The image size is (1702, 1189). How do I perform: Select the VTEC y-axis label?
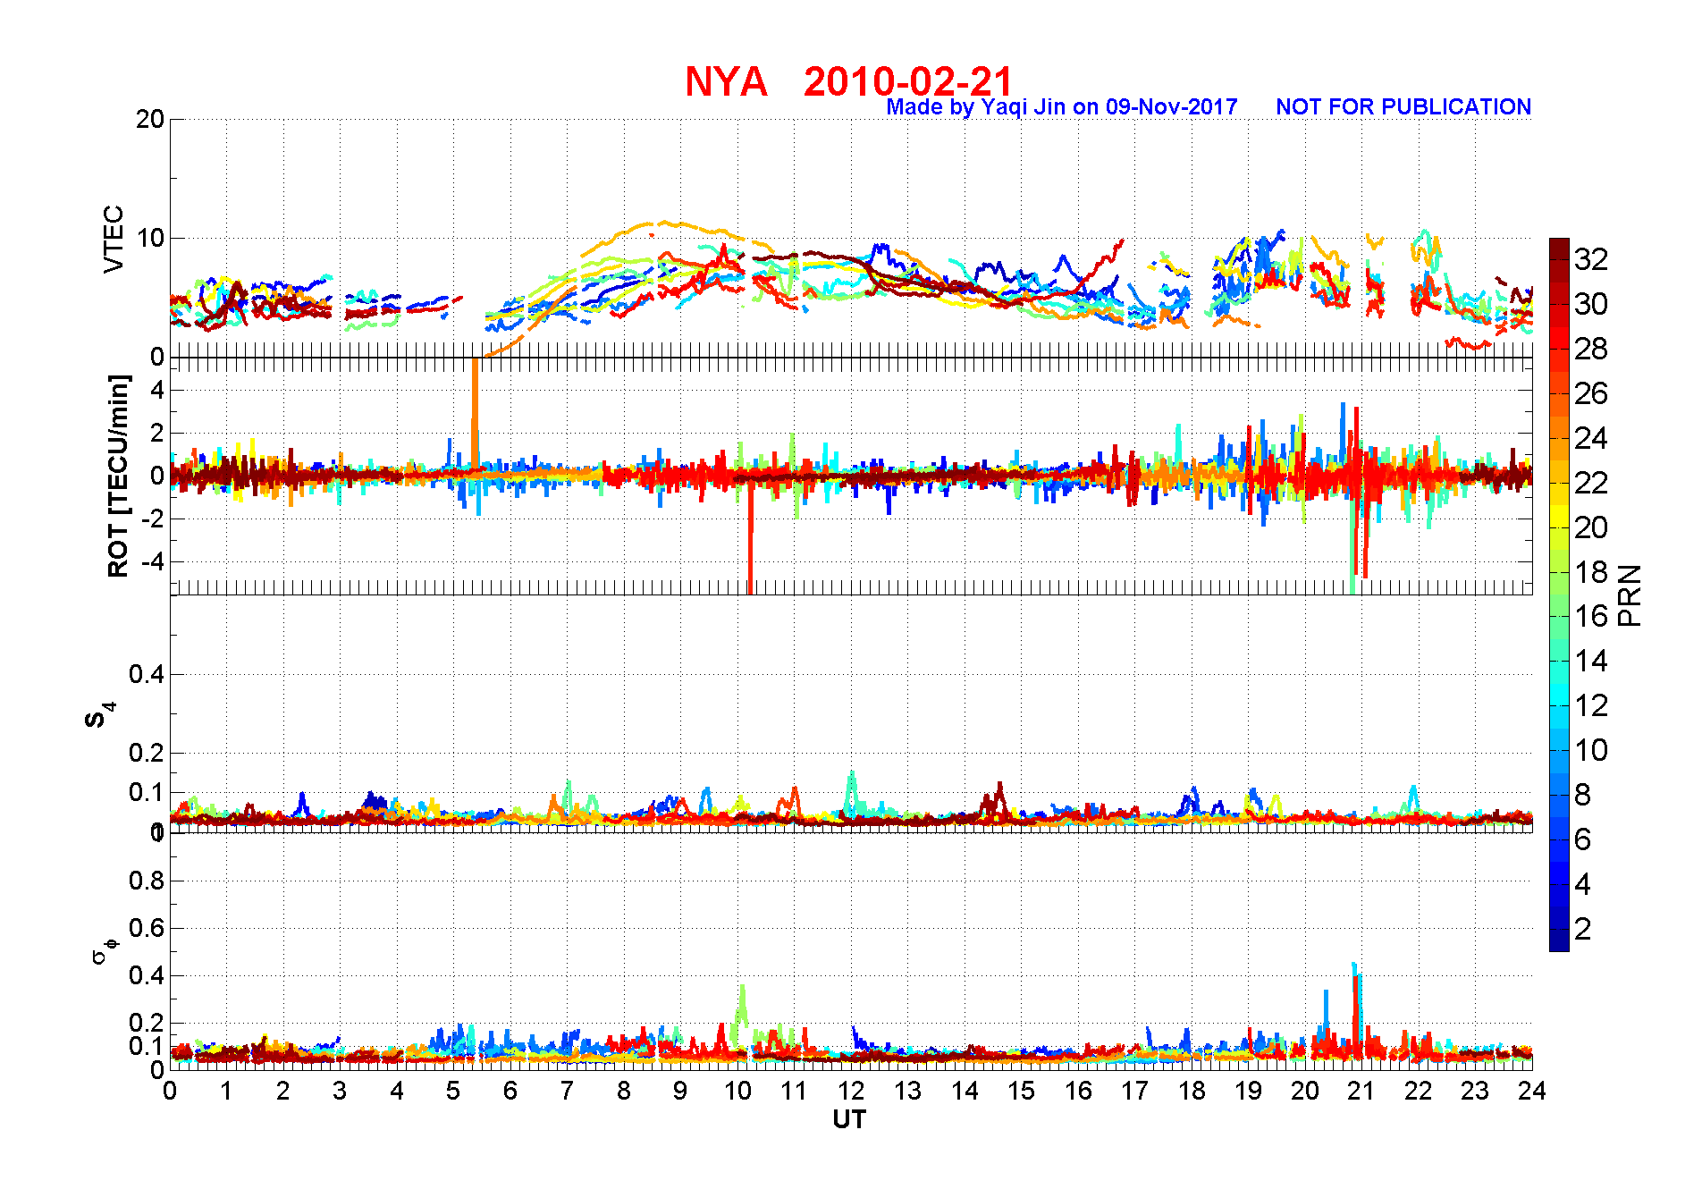click(114, 239)
